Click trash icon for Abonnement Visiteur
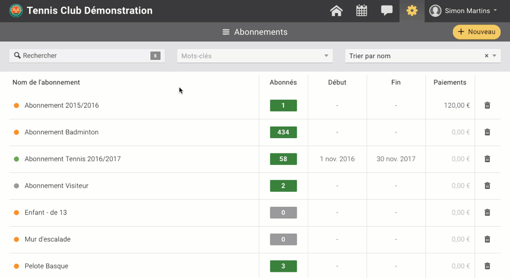The image size is (510, 278). pyautogui.click(x=487, y=186)
